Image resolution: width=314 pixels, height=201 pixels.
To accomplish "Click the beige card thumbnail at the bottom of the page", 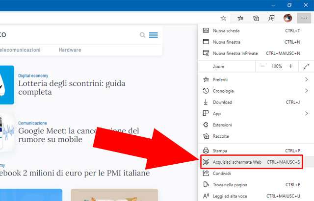I will (x=114, y=195).
